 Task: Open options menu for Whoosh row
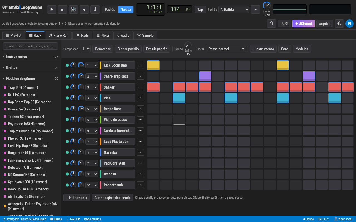(x=140, y=174)
